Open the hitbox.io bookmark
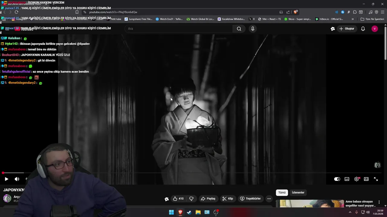The image size is (387, 217). tap(329, 19)
